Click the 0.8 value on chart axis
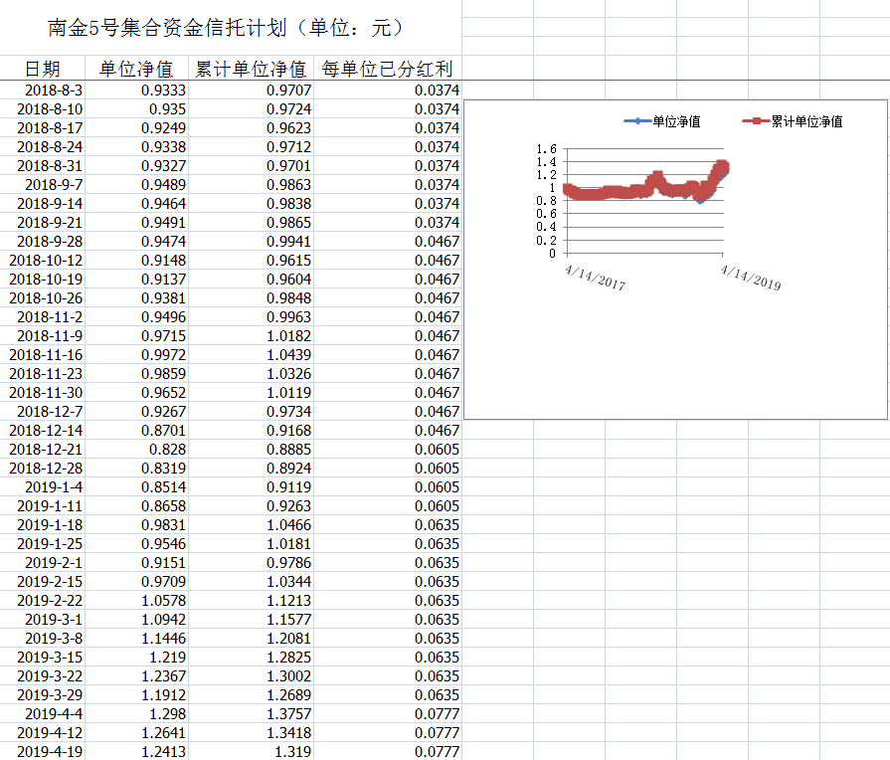The image size is (890, 760). [546, 201]
